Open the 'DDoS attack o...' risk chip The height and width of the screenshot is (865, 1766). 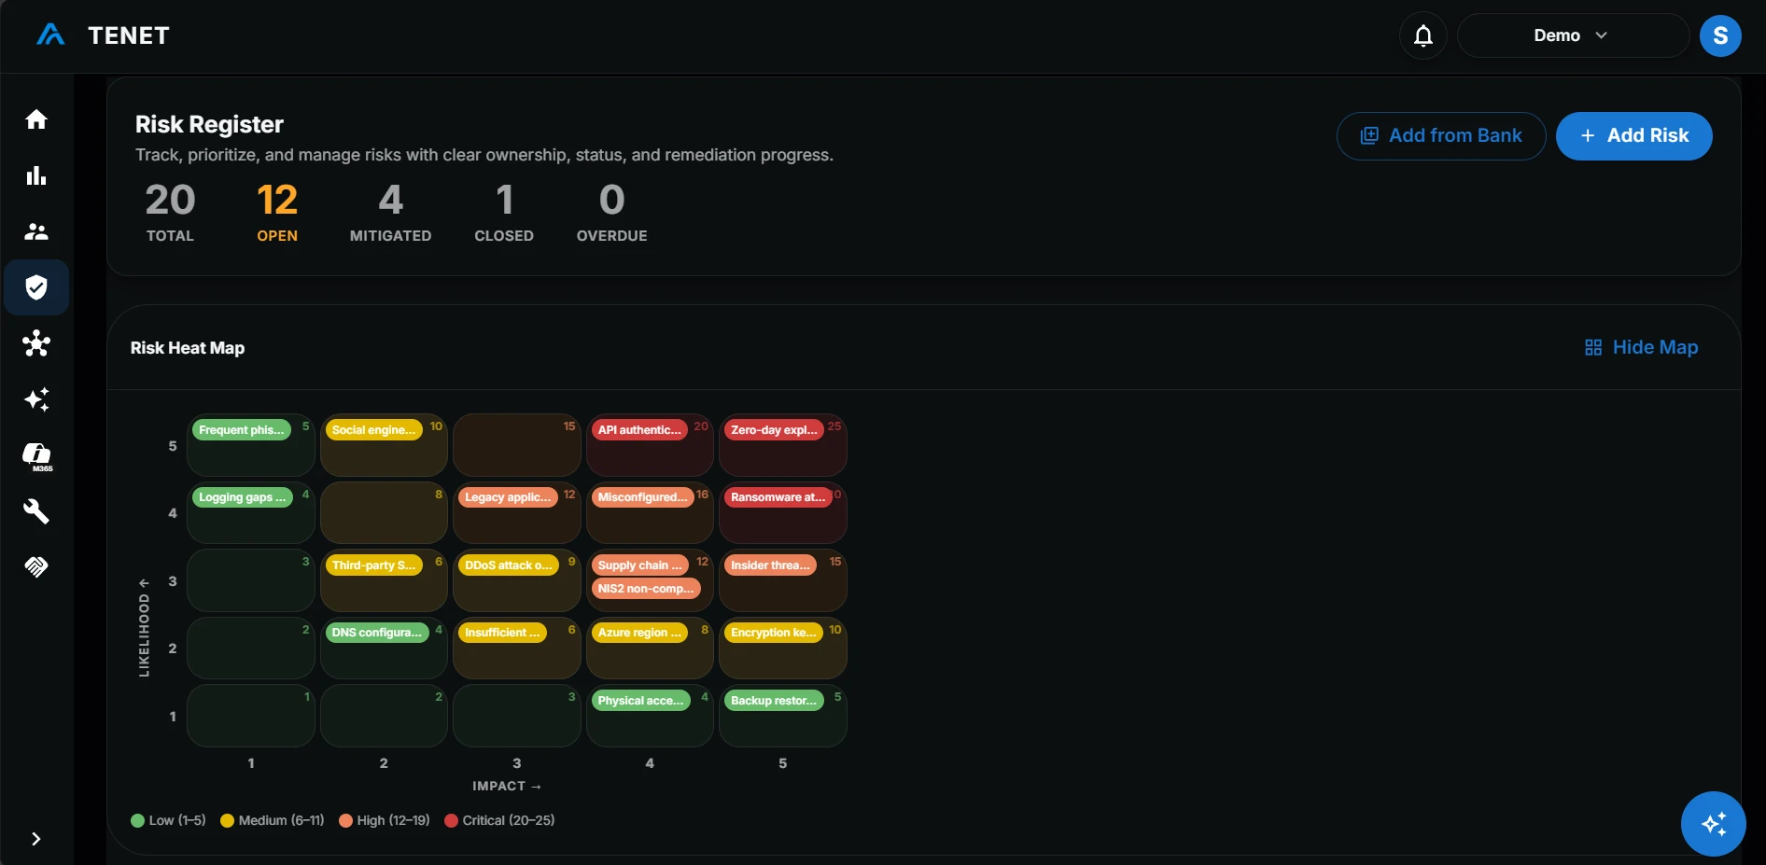click(x=509, y=565)
